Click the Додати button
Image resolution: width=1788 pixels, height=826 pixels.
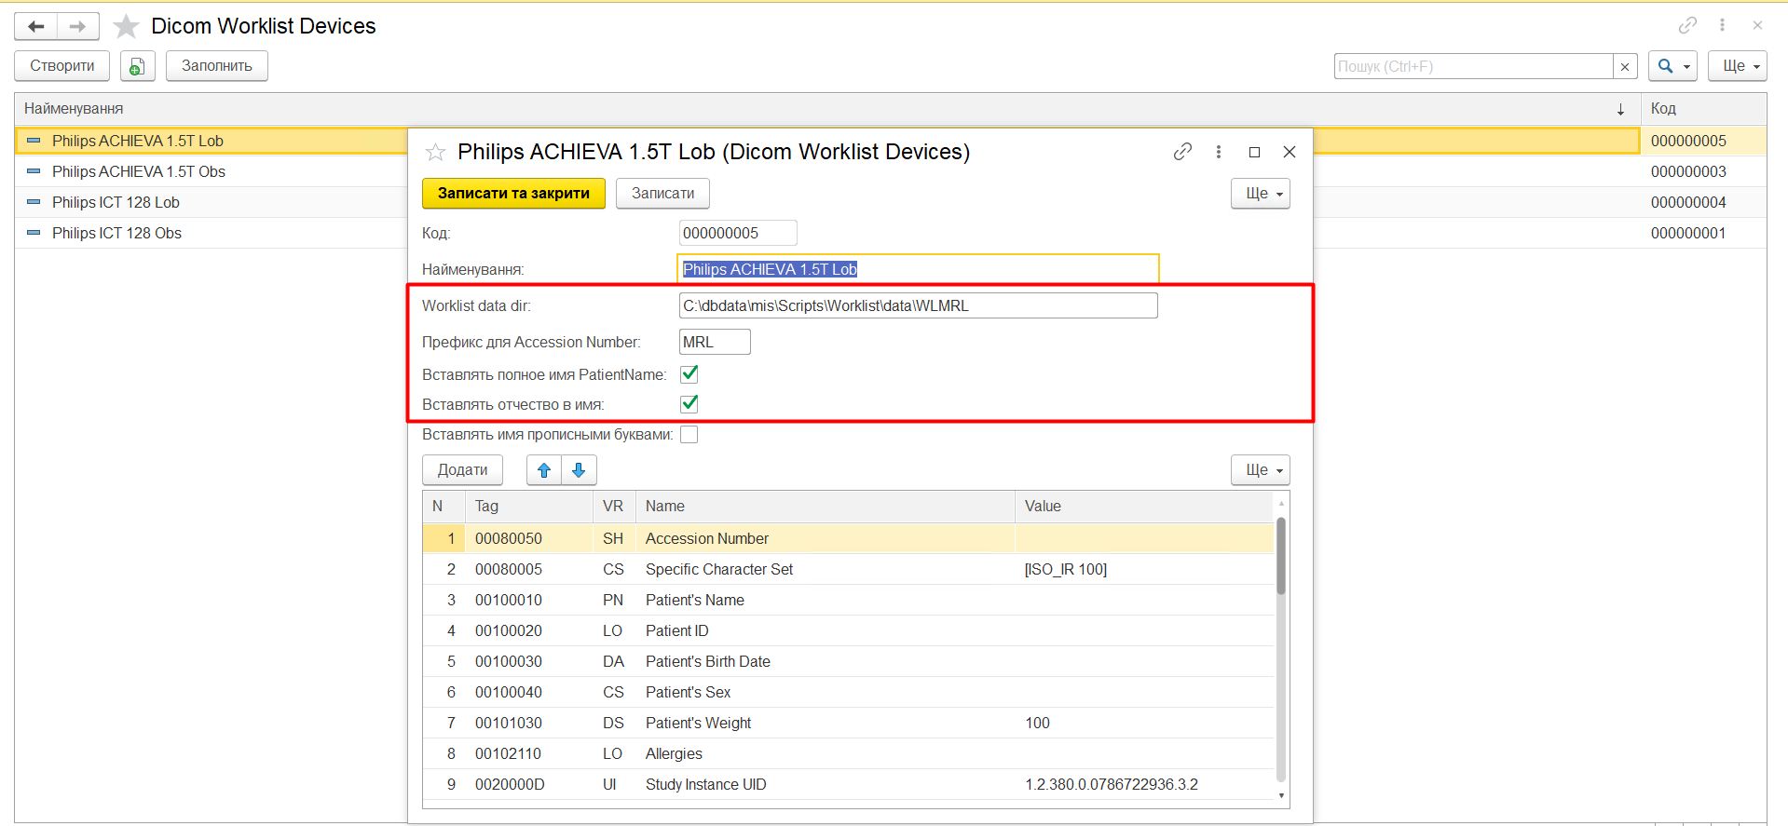(x=462, y=470)
